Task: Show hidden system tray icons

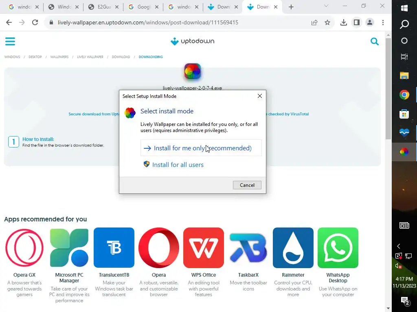Action: tap(398, 246)
